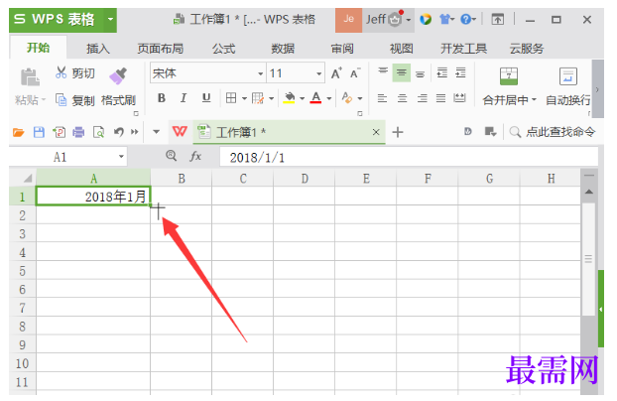The image size is (617, 401).
Task: Apply red font color icon
Action: click(316, 98)
